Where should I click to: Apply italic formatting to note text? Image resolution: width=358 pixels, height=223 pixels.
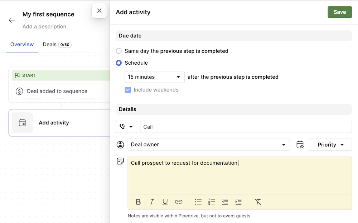[x=151, y=202]
